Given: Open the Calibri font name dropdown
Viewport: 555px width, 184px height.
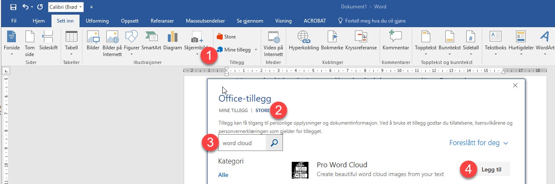Looking at the screenshot, I should [x=66, y=7].
